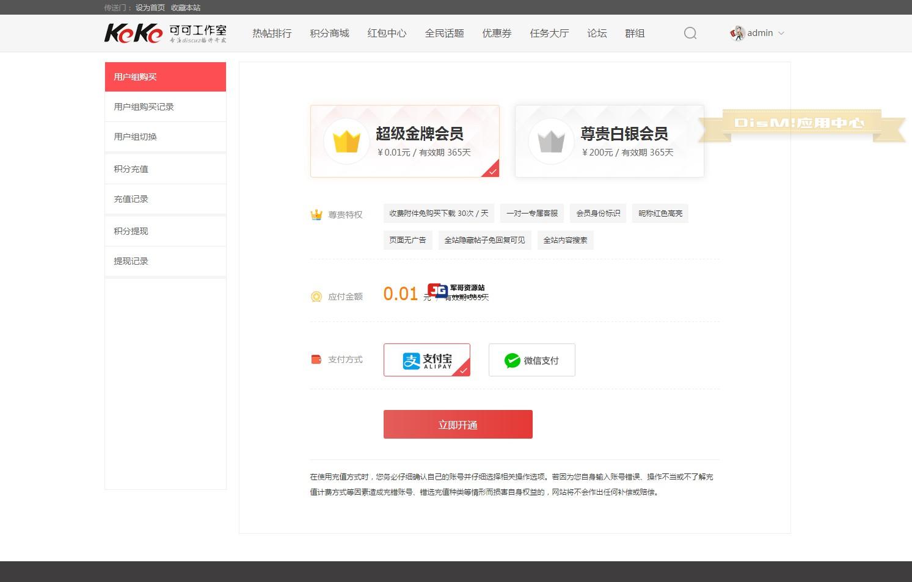
Task: Open the 群组 navigation menu
Action: (635, 34)
